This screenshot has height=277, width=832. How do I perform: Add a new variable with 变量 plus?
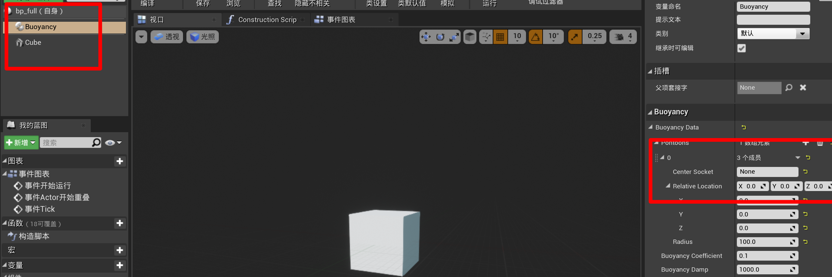pyautogui.click(x=120, y=265)
